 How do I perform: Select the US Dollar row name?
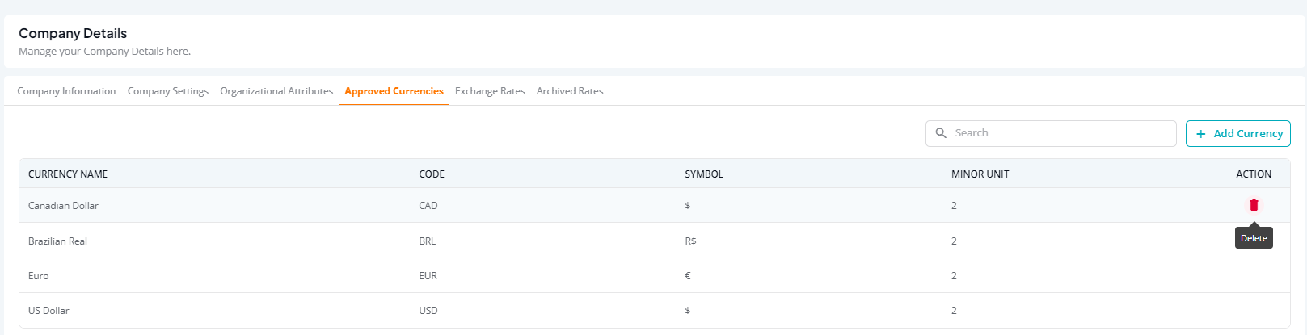tap(48, 311)
